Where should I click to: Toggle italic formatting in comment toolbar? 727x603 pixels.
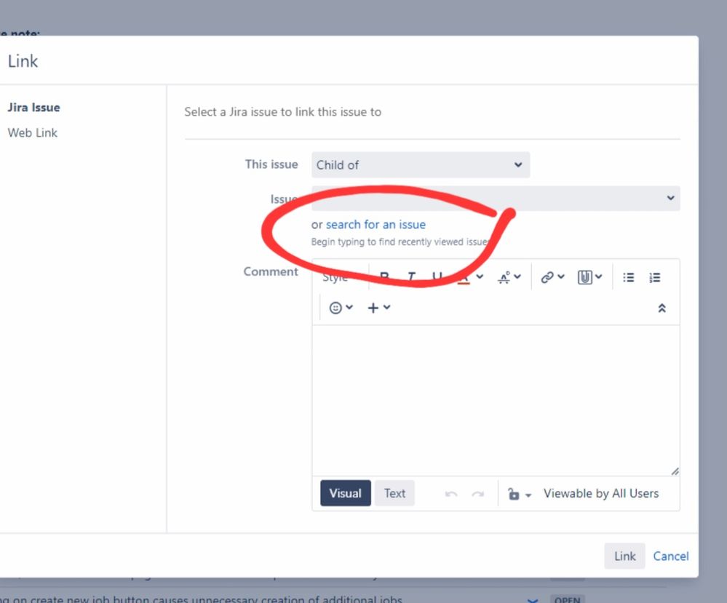410,277
